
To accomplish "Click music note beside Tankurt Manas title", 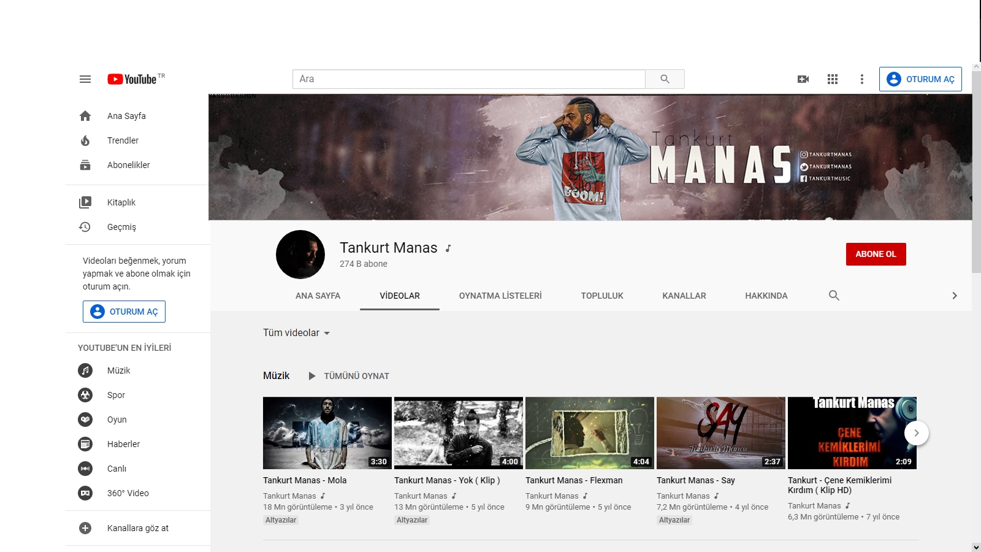I will point(448,248).
